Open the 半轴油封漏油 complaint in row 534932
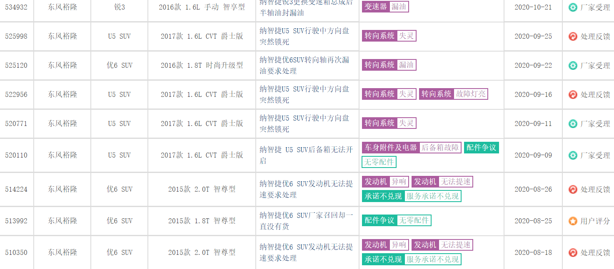The height and width of the screenshot is (269, 614). 306,7
